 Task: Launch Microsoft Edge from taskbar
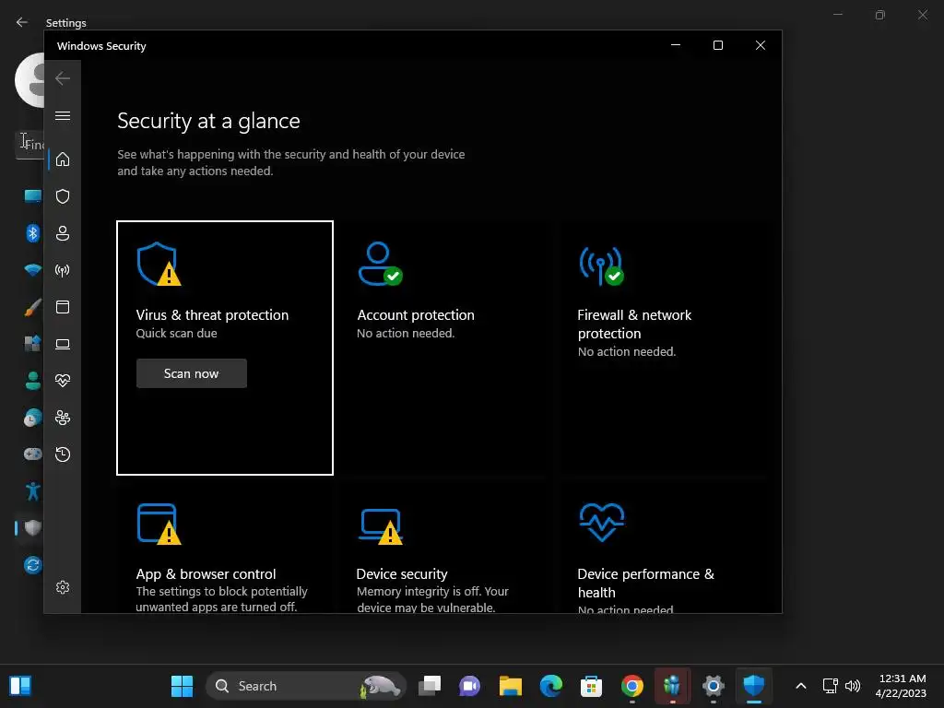click(x=551, y=686)
